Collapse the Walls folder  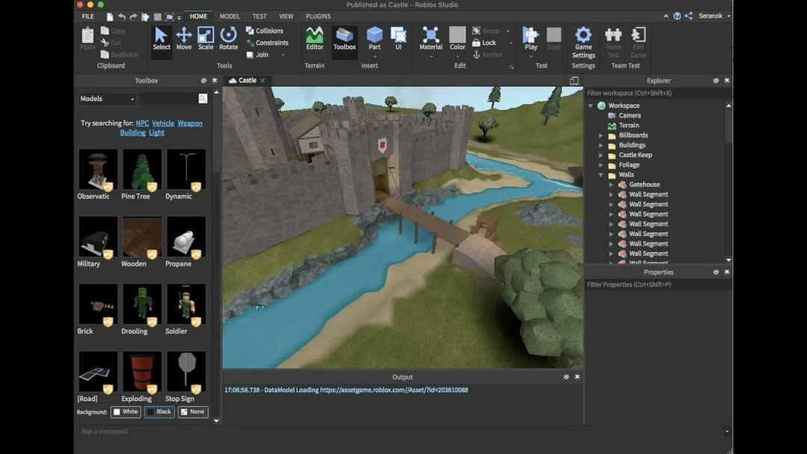tap(601, 175)
